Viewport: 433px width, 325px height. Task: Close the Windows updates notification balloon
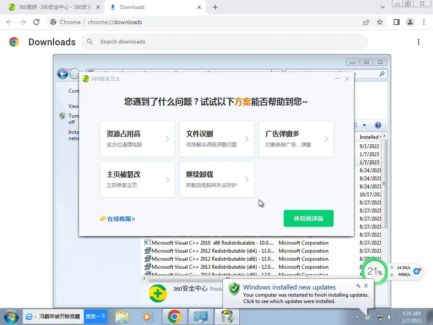click(x=366, y=286)
